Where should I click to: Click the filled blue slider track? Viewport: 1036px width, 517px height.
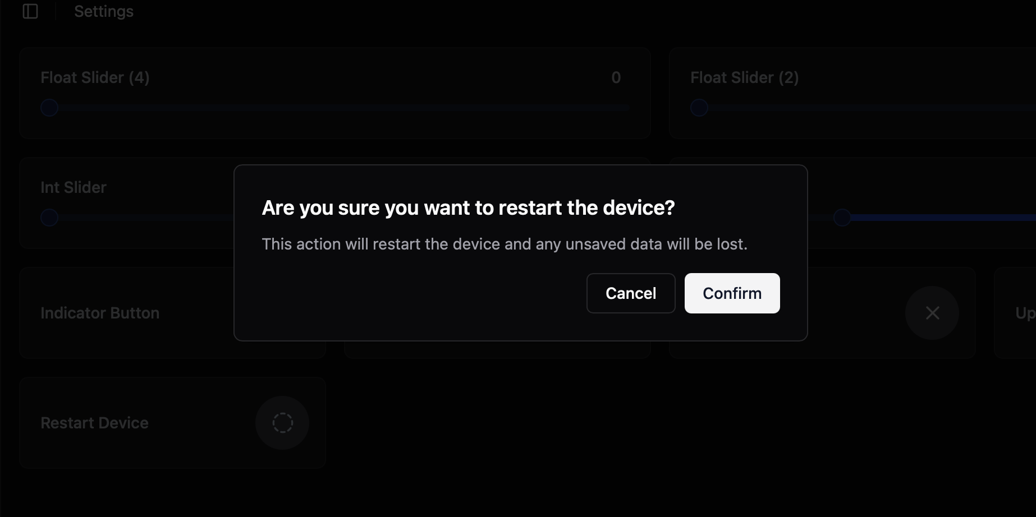(943, 218)
